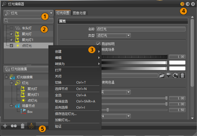The image size is (197, 136).
Task: Choose 关闭 from context menu
Action: click(x=75, y=76)
